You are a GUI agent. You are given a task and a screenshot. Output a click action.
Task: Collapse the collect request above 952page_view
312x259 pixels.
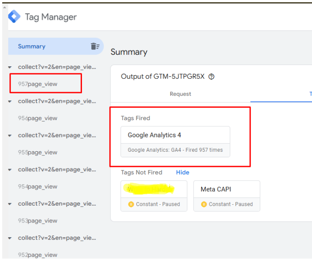click(9, 238)
